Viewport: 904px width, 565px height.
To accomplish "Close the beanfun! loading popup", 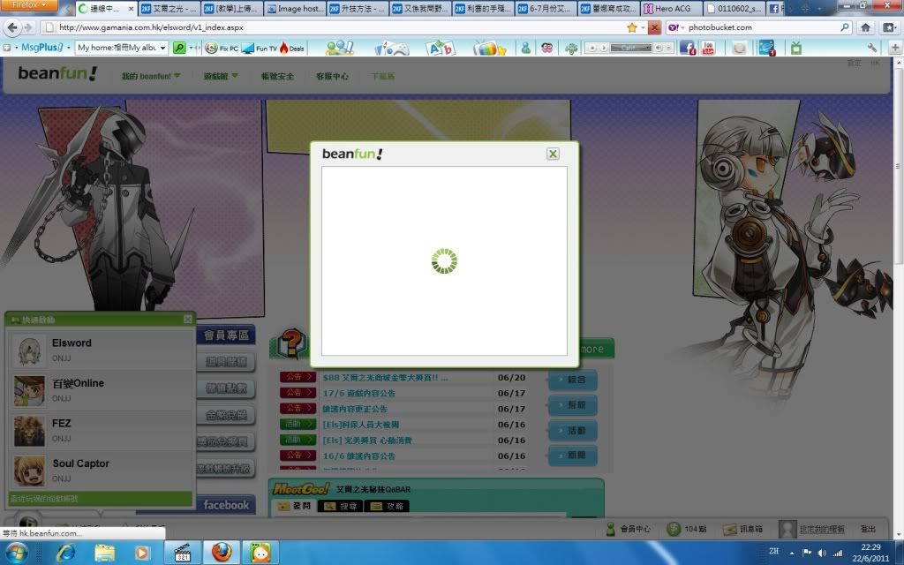I will point(553,154).
